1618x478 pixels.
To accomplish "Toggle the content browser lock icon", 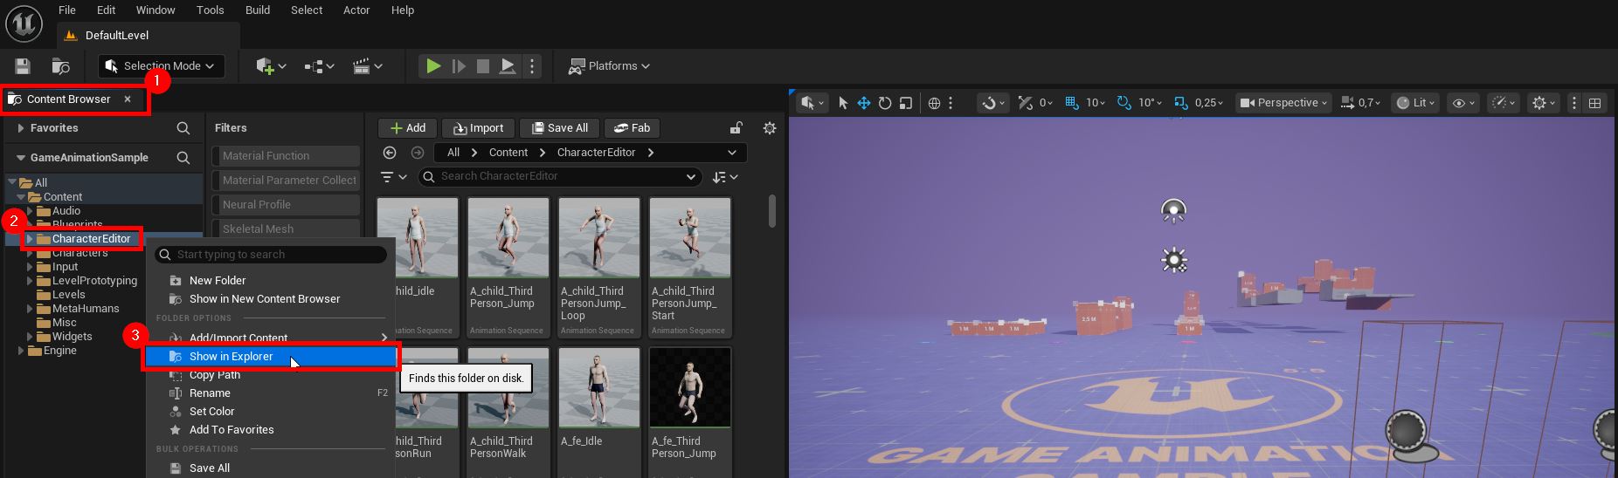I will (x=736, y=128).
